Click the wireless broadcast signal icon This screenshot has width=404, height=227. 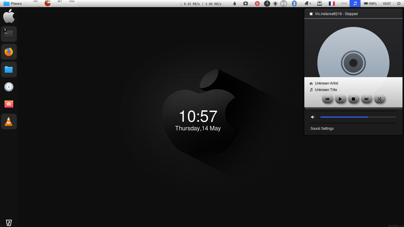coord(284,4)
